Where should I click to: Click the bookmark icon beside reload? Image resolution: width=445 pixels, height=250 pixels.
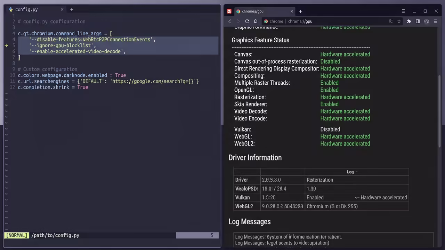tap(256, 21)
